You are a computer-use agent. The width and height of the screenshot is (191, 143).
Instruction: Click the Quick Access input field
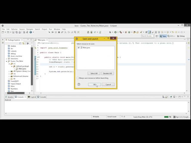click(x=147, y=36)
